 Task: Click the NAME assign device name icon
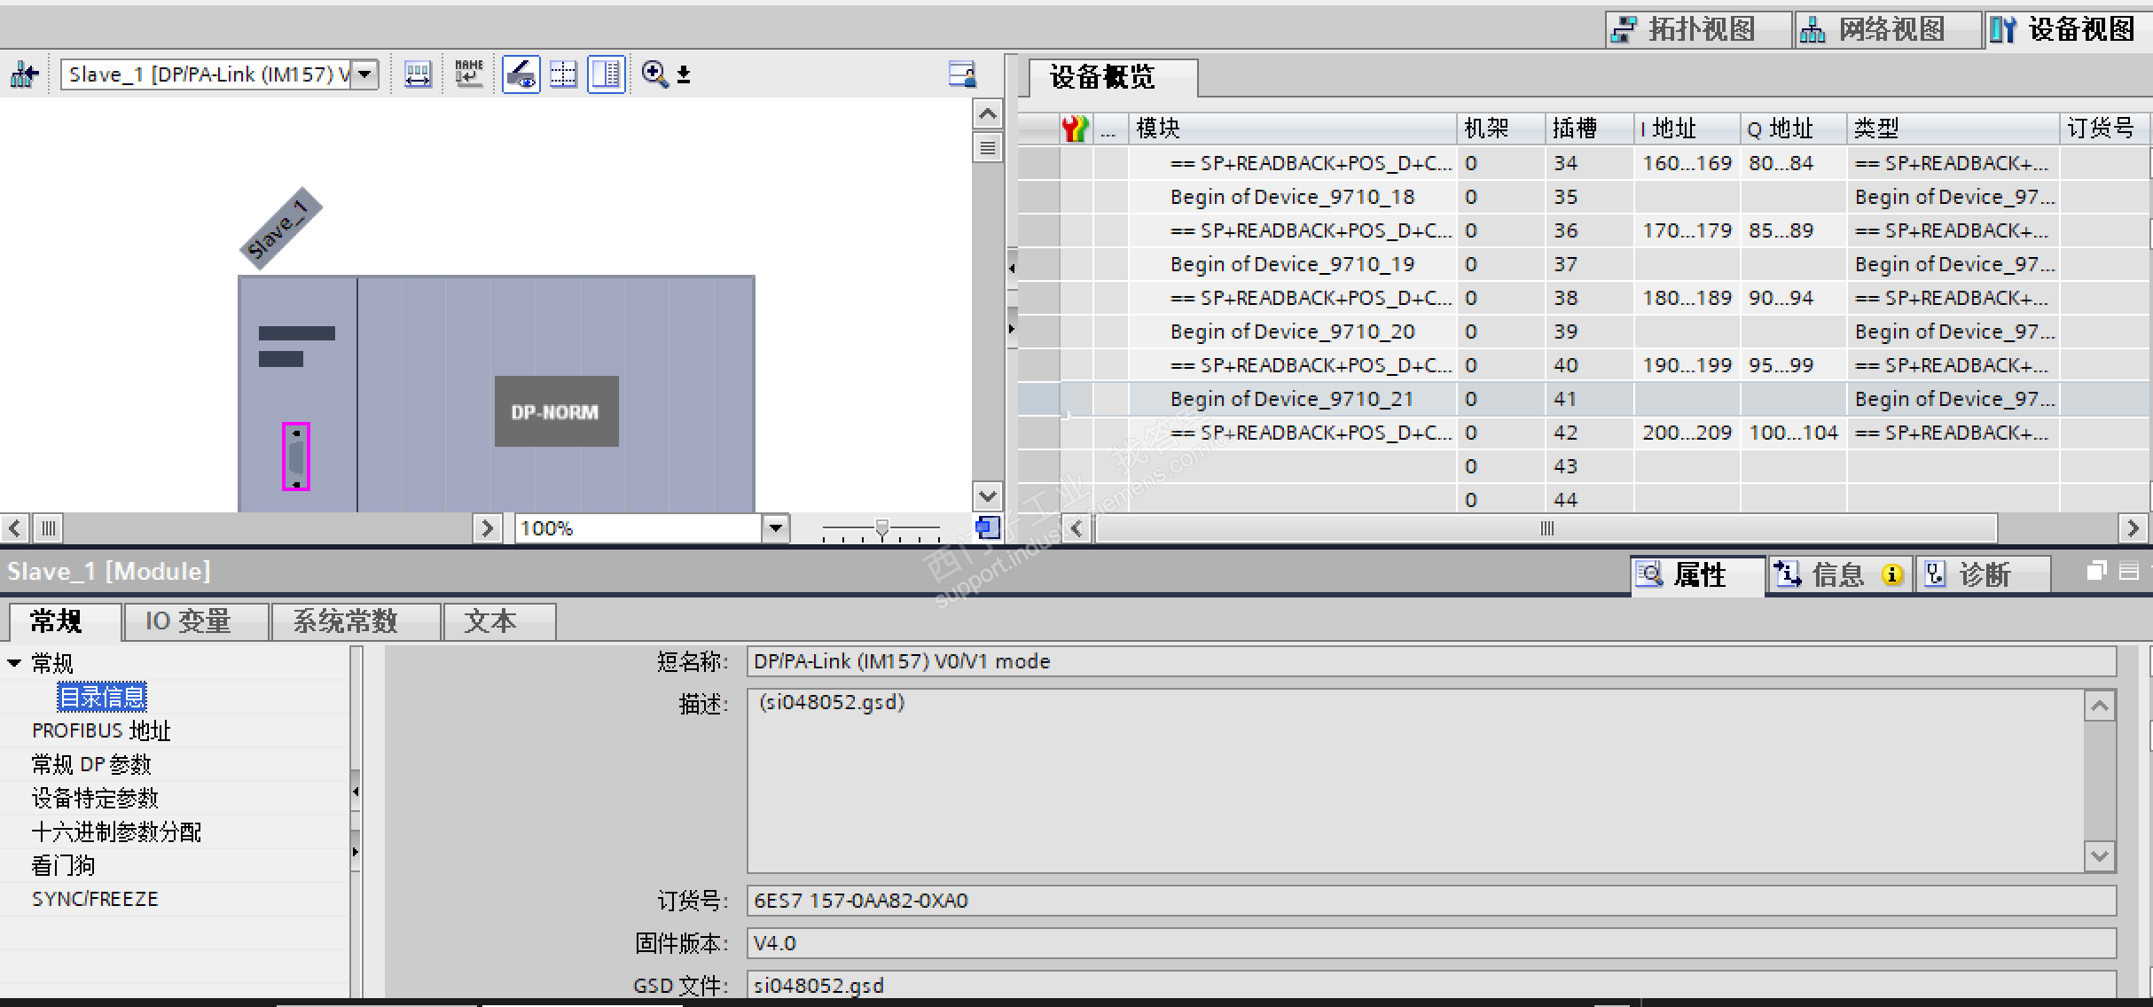pyautogui.click(x=468, y=74)
